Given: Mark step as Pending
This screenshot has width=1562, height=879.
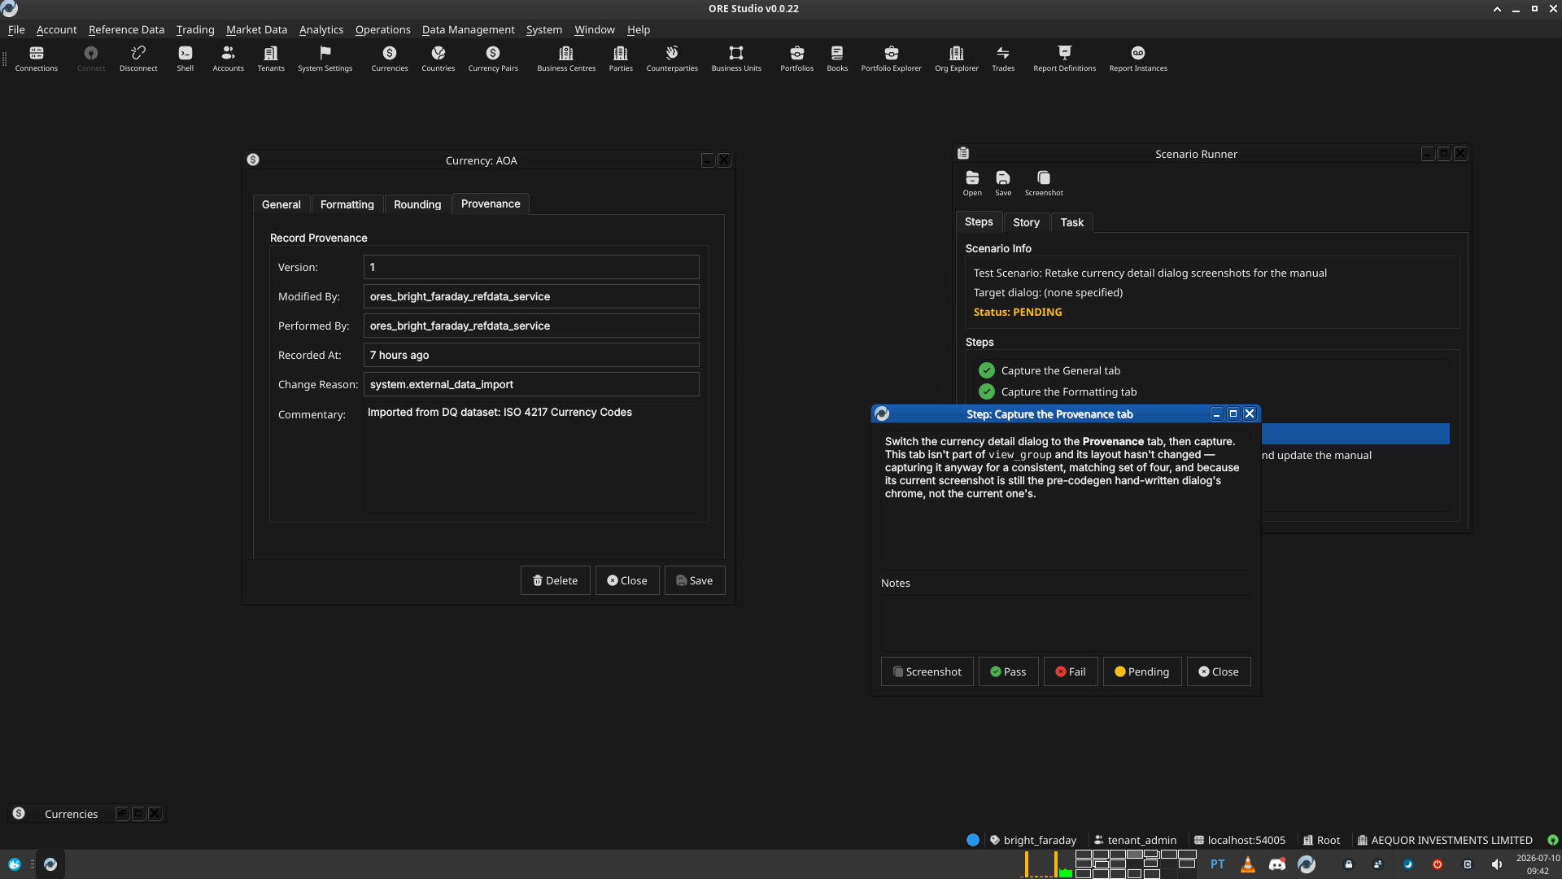Looking at the screenshot, I should pyautogui.click(x=1141, y=671).
